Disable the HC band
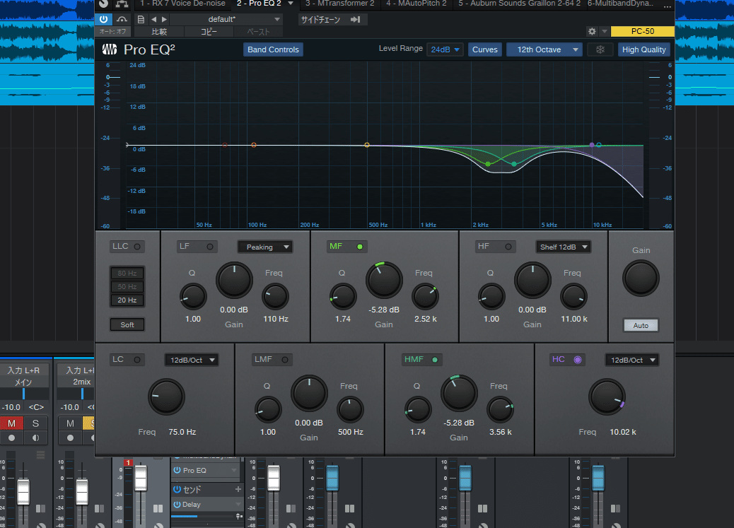Image resolution: width=734 pixels, height=528 pixels. tap(578, 360)
